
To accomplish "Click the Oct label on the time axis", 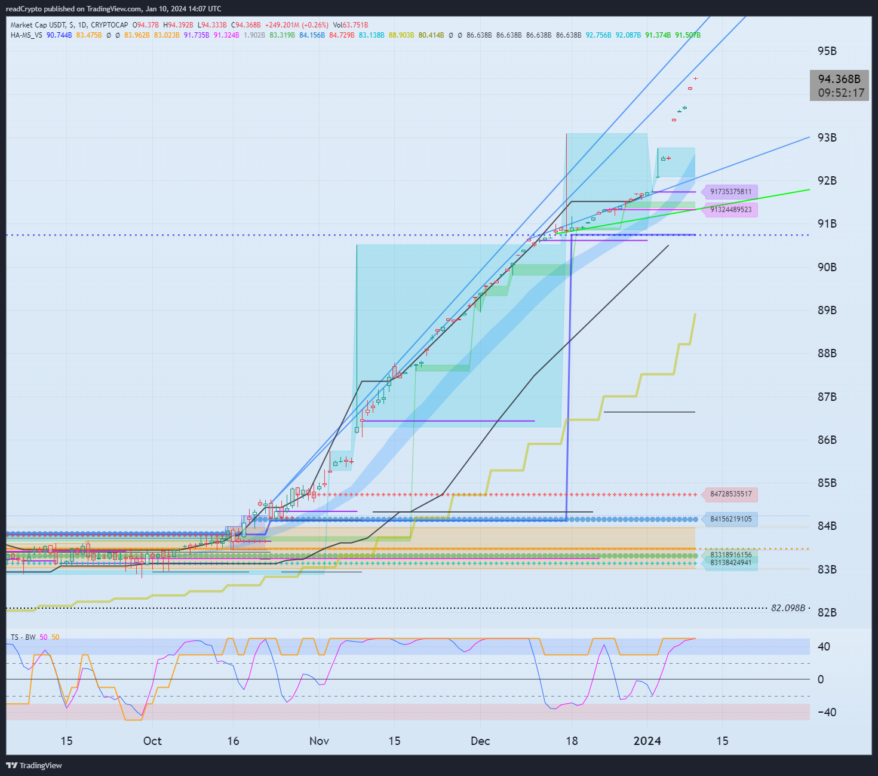I will tap(152, 741).
